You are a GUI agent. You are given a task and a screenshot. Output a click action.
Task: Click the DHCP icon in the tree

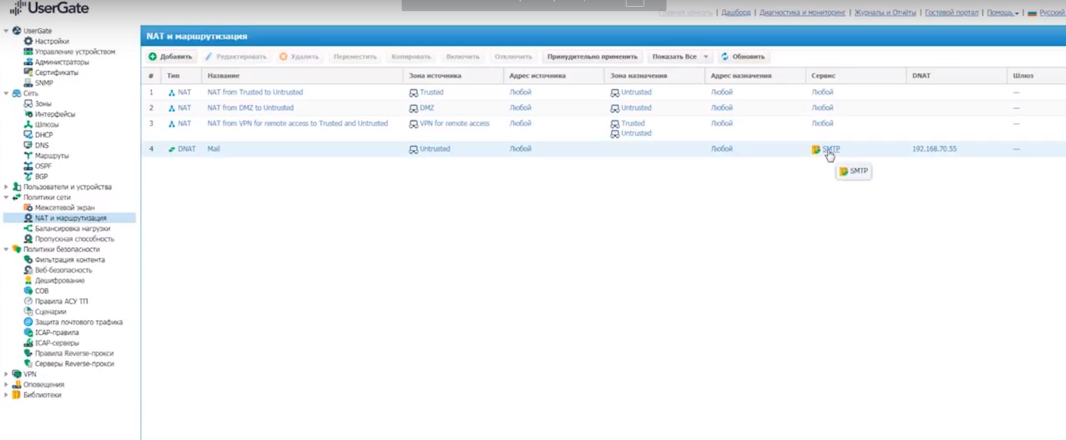coord(28,134)
